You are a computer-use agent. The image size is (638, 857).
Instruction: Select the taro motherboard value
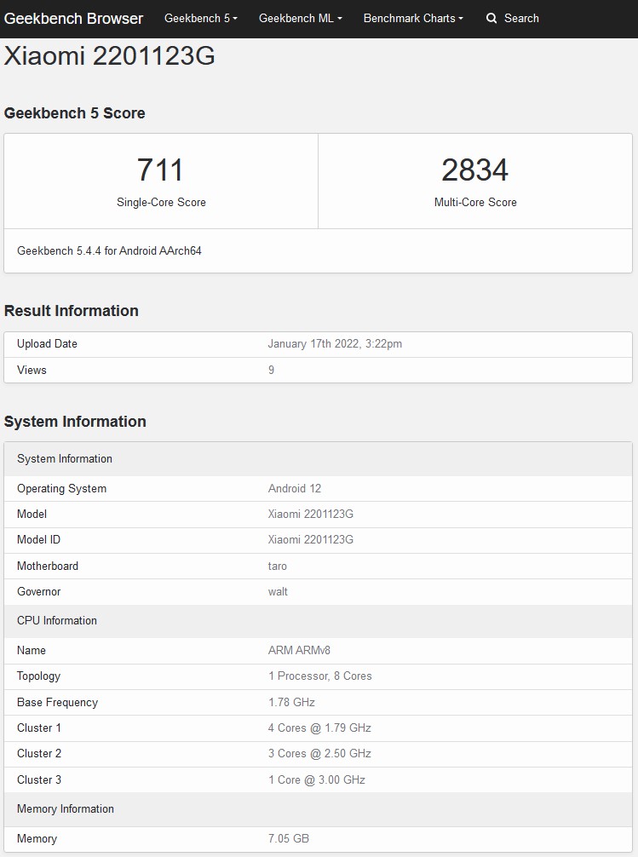277,567
